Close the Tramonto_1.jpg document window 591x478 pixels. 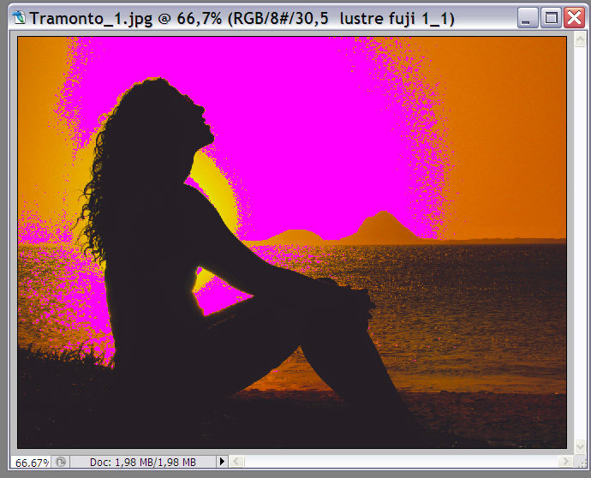click(x=574, y=17)
